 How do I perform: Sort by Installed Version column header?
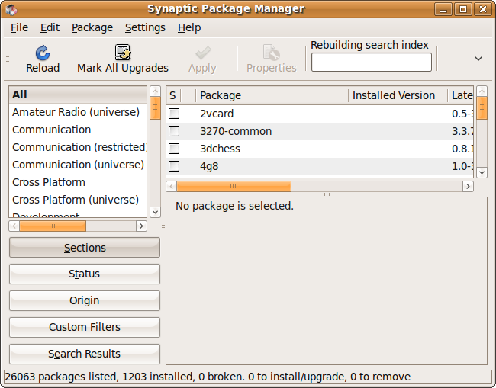(394, 95)
